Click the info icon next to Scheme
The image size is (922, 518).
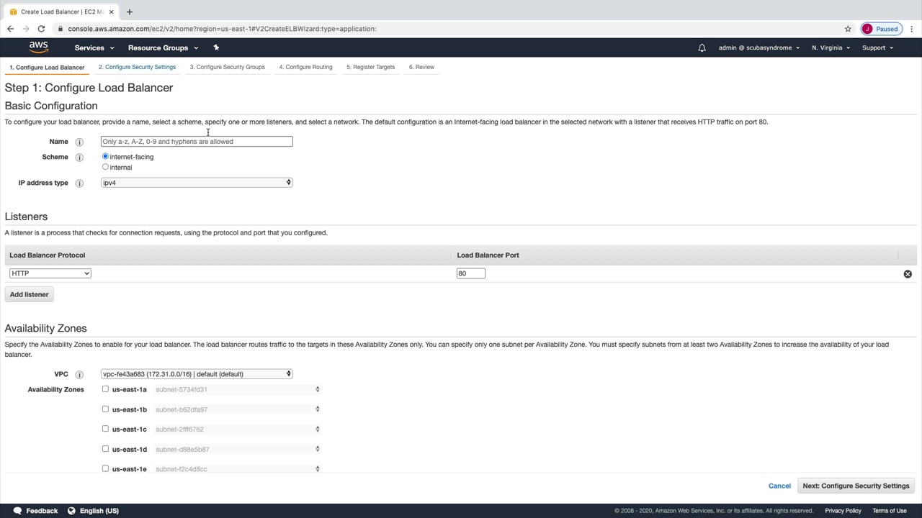(x=79, y=157)
